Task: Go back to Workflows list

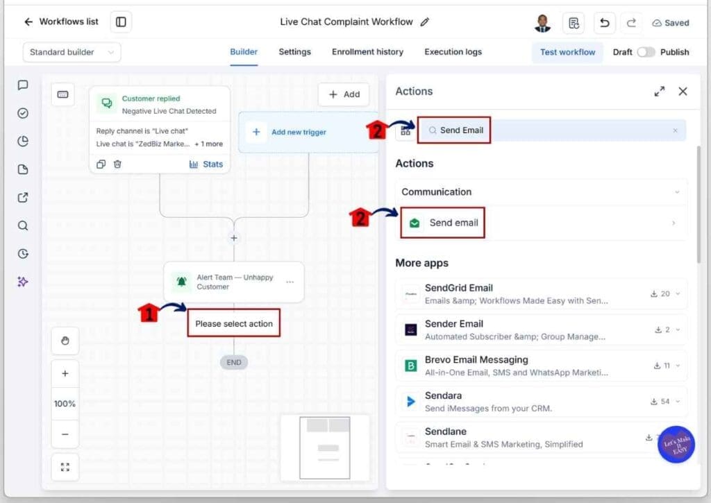Action: tap(61, 22)
